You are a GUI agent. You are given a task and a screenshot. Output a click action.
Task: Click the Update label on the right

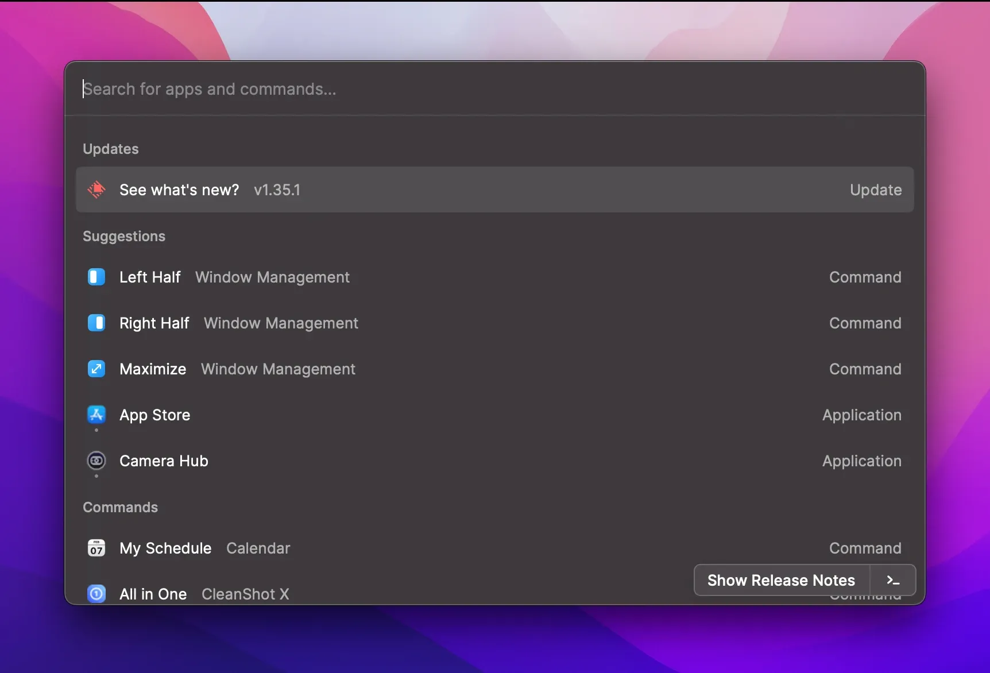pyautogui.click(x=875, y=190)
